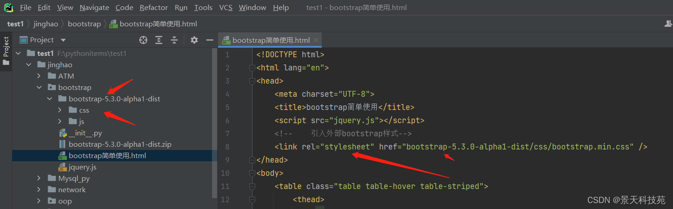Click the PyCharm application logo icon
The width and height of the screenshot is (673, 209).
coord(9,7)
